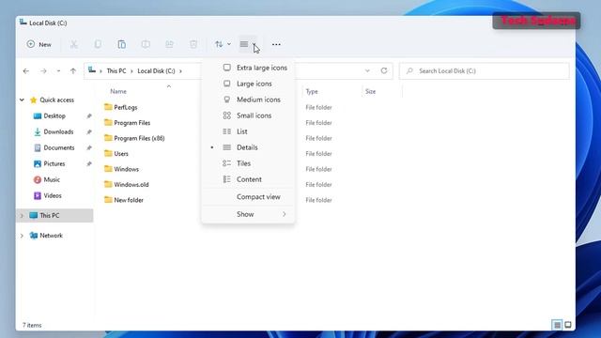Screen dimensions: 601x338
Task: Click the Share icon in toolbar
Action: coord(169,44)
